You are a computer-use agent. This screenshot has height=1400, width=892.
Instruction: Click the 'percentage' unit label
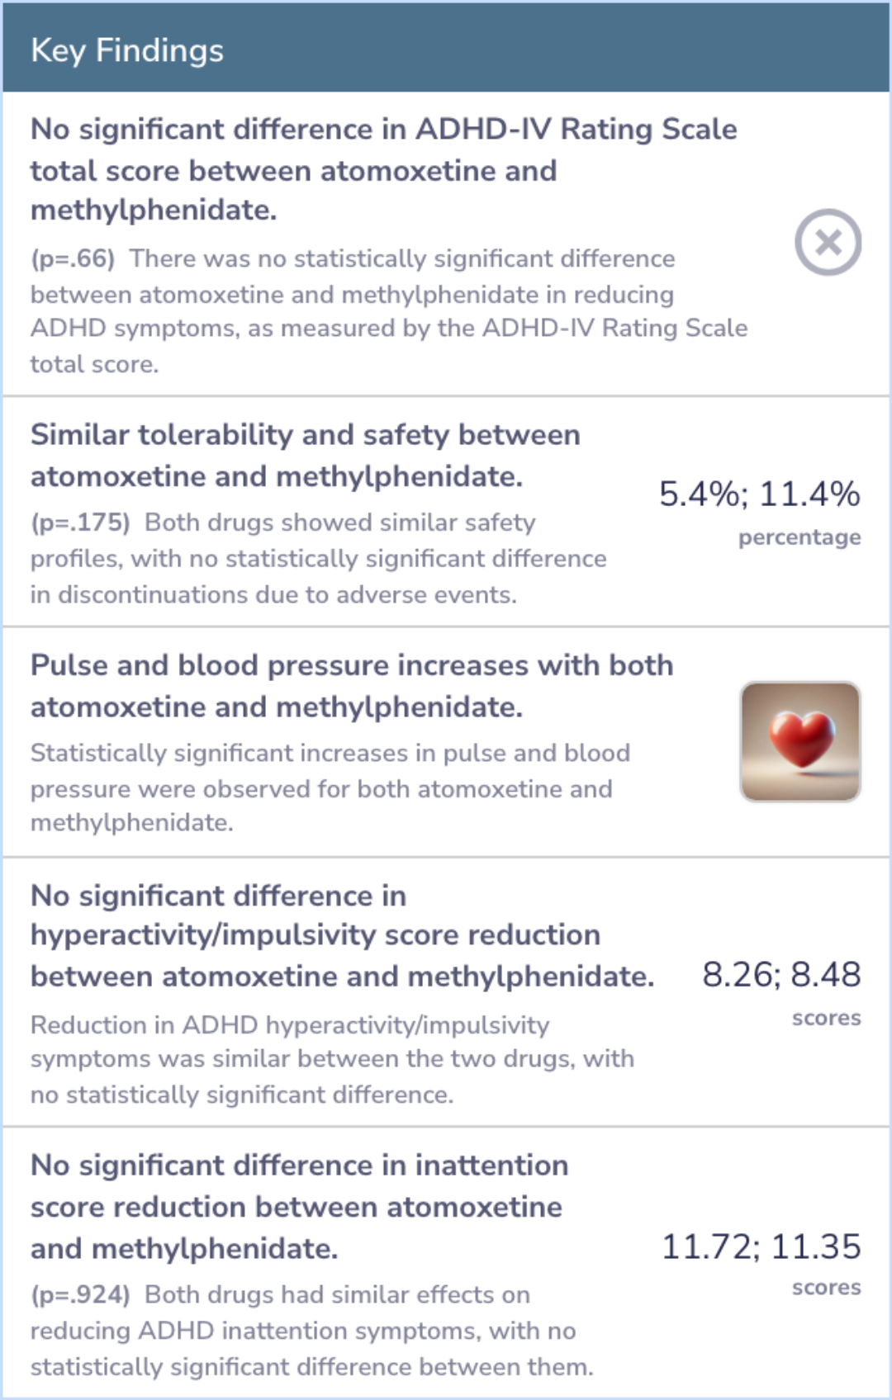click(x=799, y=537)
